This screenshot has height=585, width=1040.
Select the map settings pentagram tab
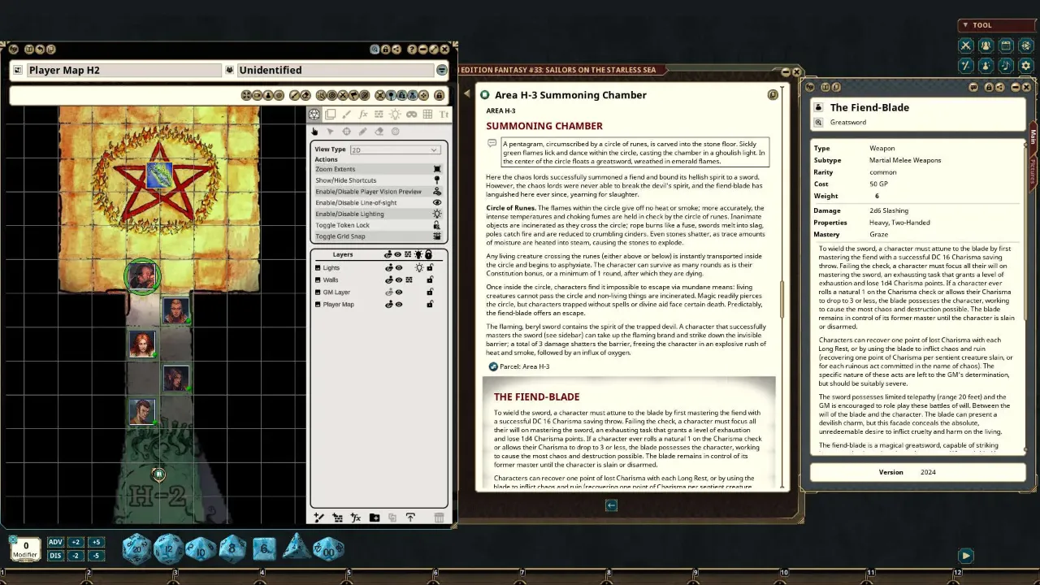[314, 115]
